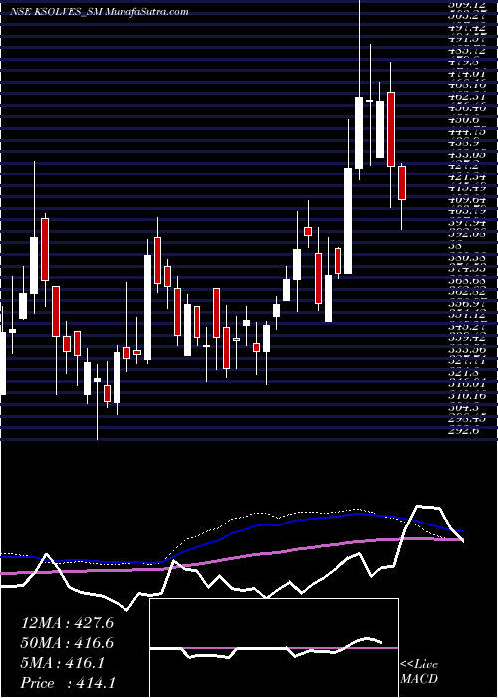Click the 292.6 price axis label
498x698 pixels.
point(464,431)
